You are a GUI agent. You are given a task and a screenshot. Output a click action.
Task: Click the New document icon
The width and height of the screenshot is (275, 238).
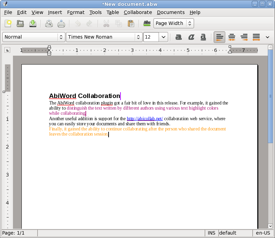(9, 24)
